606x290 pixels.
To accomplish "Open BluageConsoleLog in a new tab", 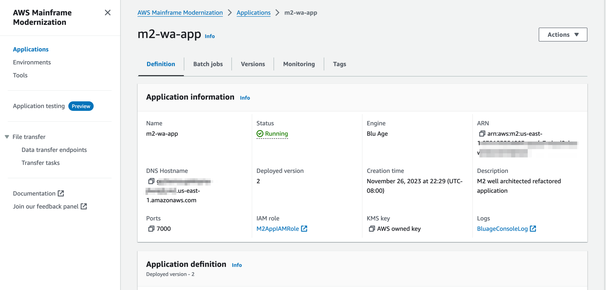I will 533,228.
